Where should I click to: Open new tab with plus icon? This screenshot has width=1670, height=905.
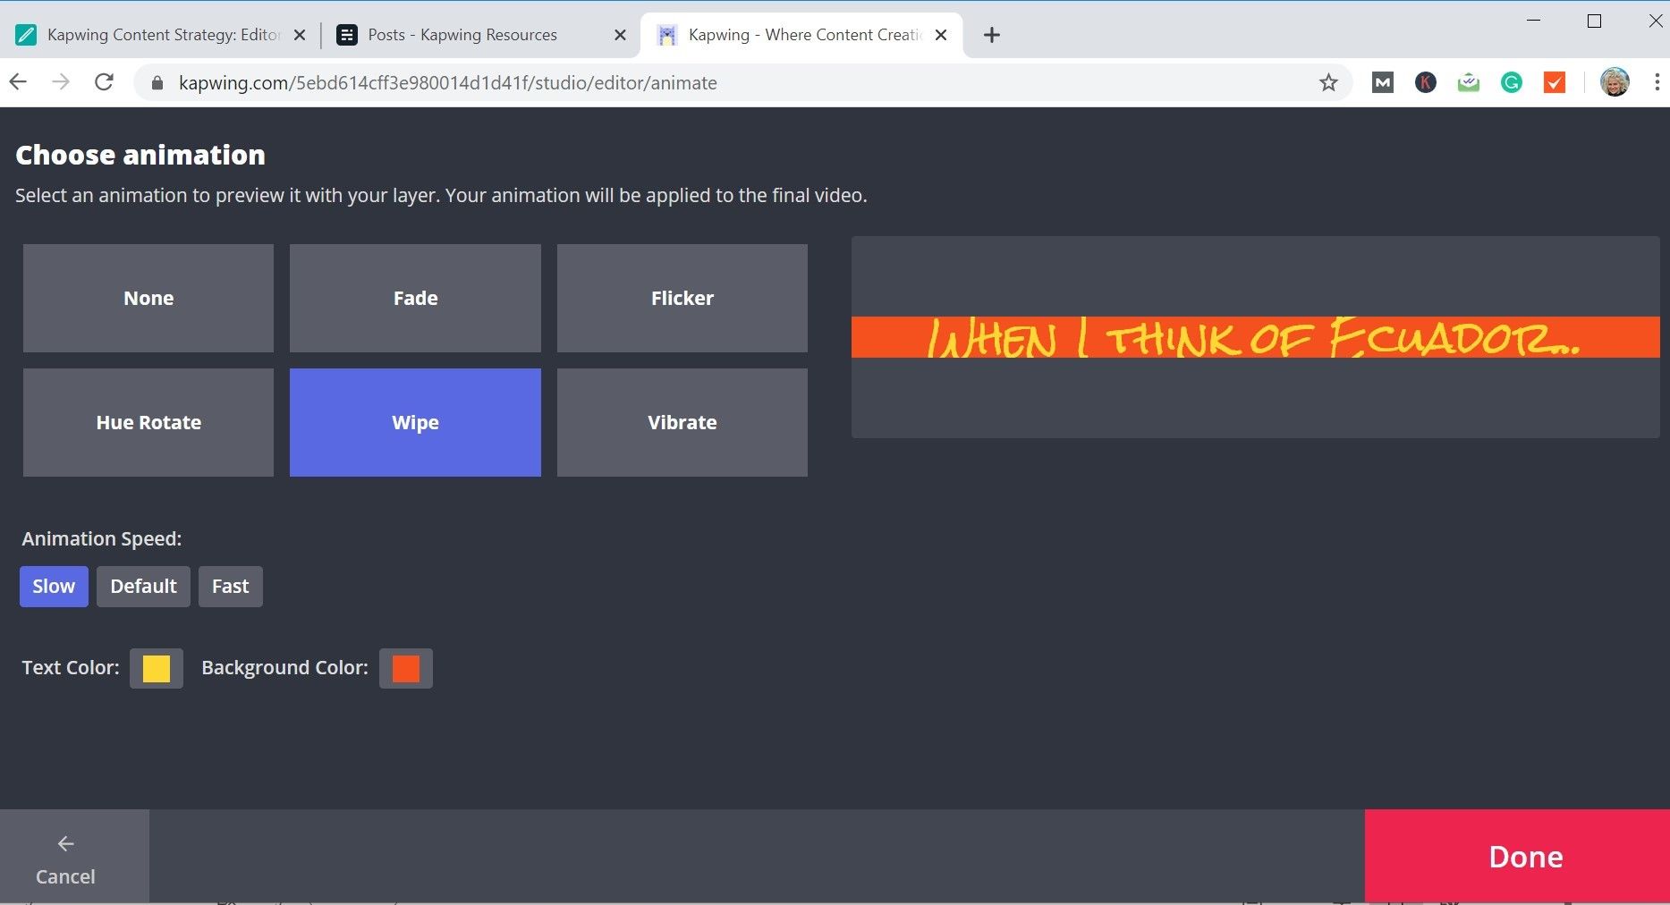(x=991, y=35)
